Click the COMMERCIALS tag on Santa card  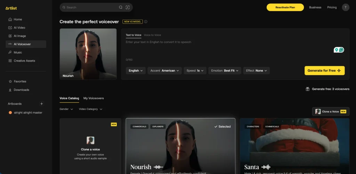[272, 127]
